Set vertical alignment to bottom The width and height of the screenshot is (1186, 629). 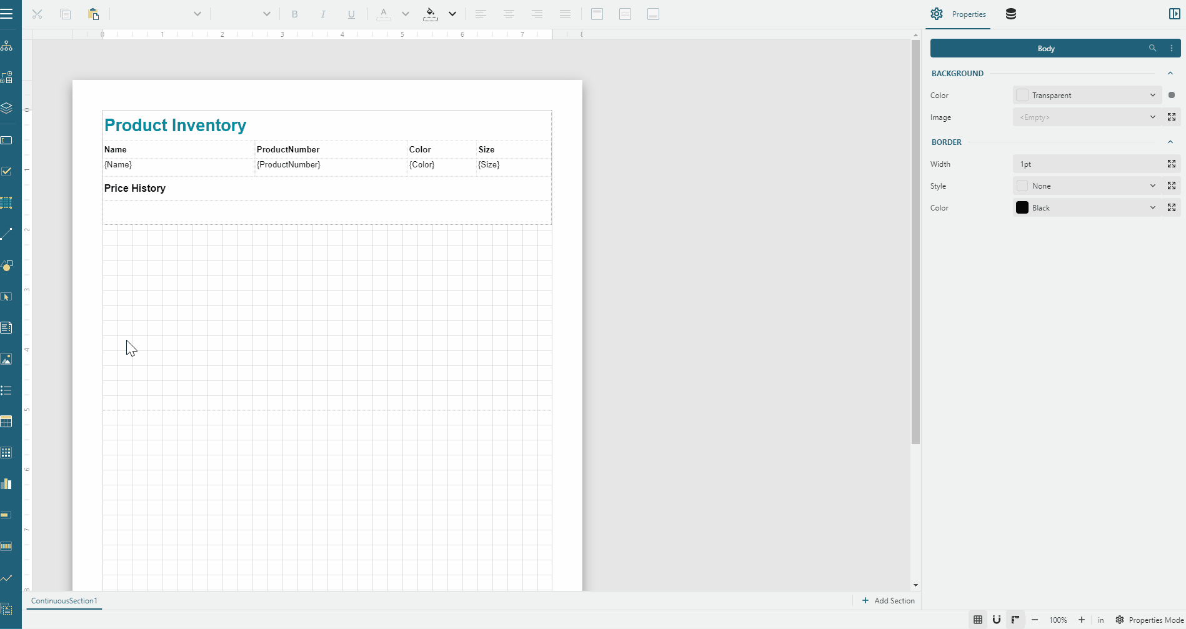tap(653, 14)
